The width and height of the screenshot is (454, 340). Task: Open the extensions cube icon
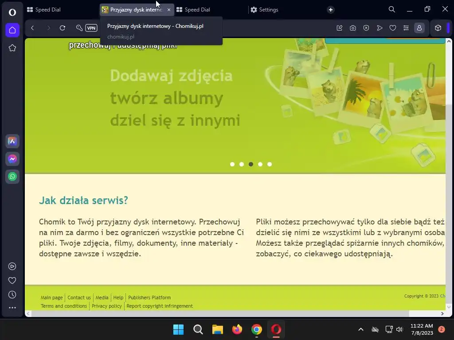[438, 28]
